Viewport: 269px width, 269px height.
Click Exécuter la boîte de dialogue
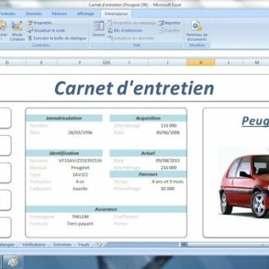[x=57, y=38]
